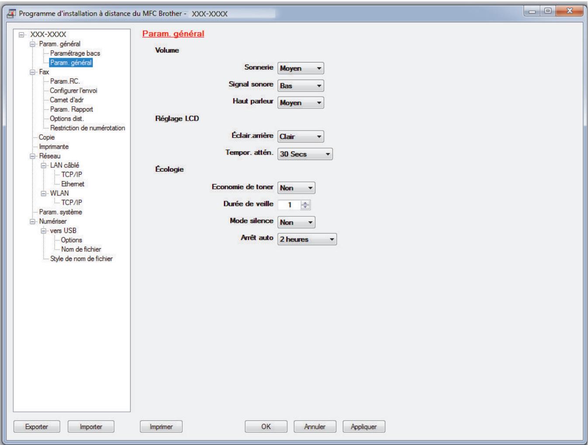Click the Exporter button
This screenshot has width=588, height=445.
[x=37, y=427]
